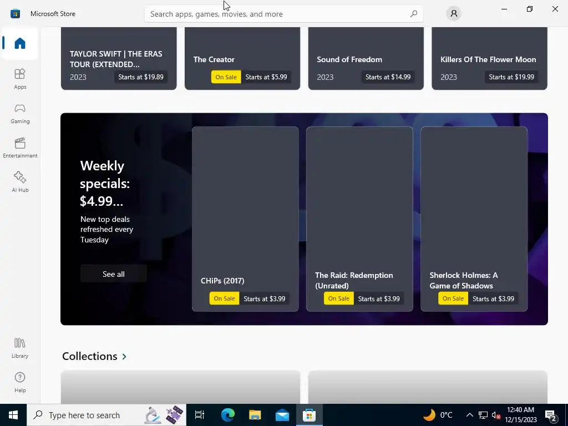The height and width of the screenshot is (426, 568).
Task: Click the Microsoft Store logo icon
Action: [x=15, y=14]
